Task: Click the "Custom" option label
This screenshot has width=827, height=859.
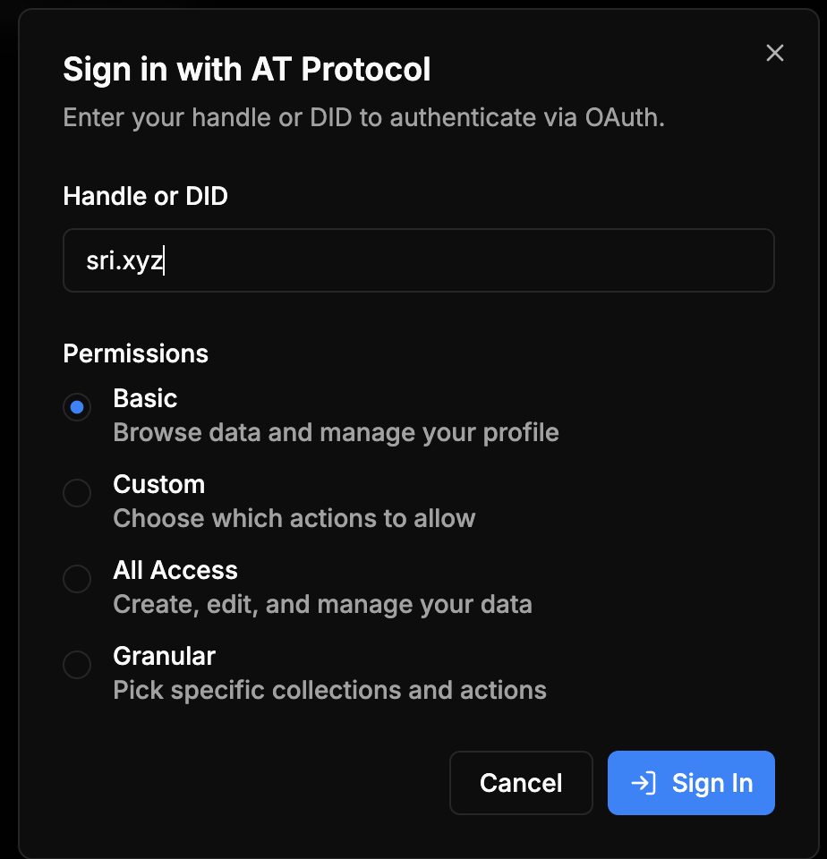Action: coord(158,484)
